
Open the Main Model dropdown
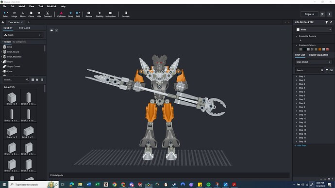click(314, 62)
